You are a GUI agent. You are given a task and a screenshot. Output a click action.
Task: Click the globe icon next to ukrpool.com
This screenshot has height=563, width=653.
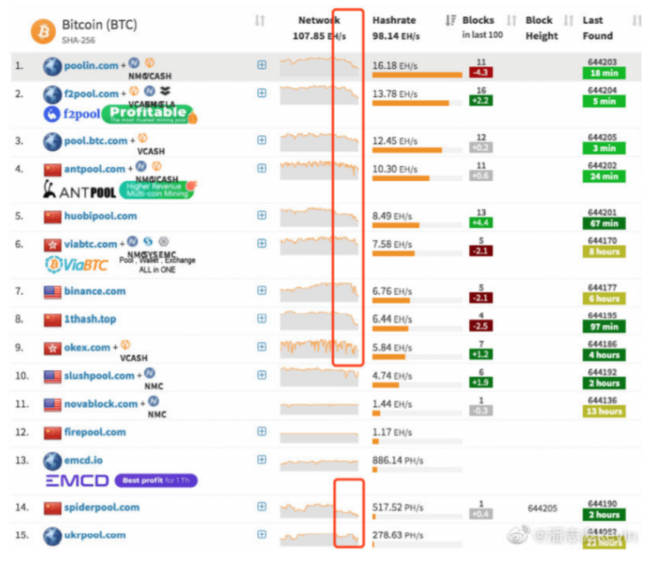tap(52, 536)
